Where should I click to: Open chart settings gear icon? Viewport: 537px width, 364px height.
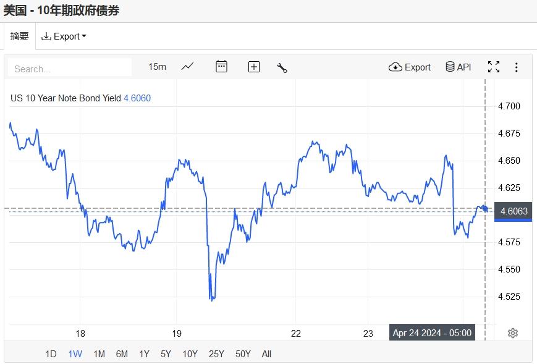pos(512,333)
